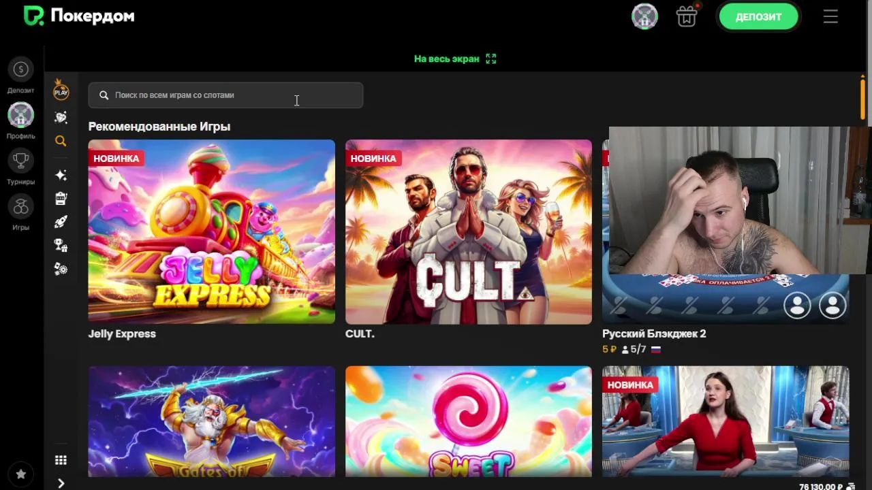Select the Pragmatic Play category icon
This screenshot has height=490, width=872.
click(61, 91)
